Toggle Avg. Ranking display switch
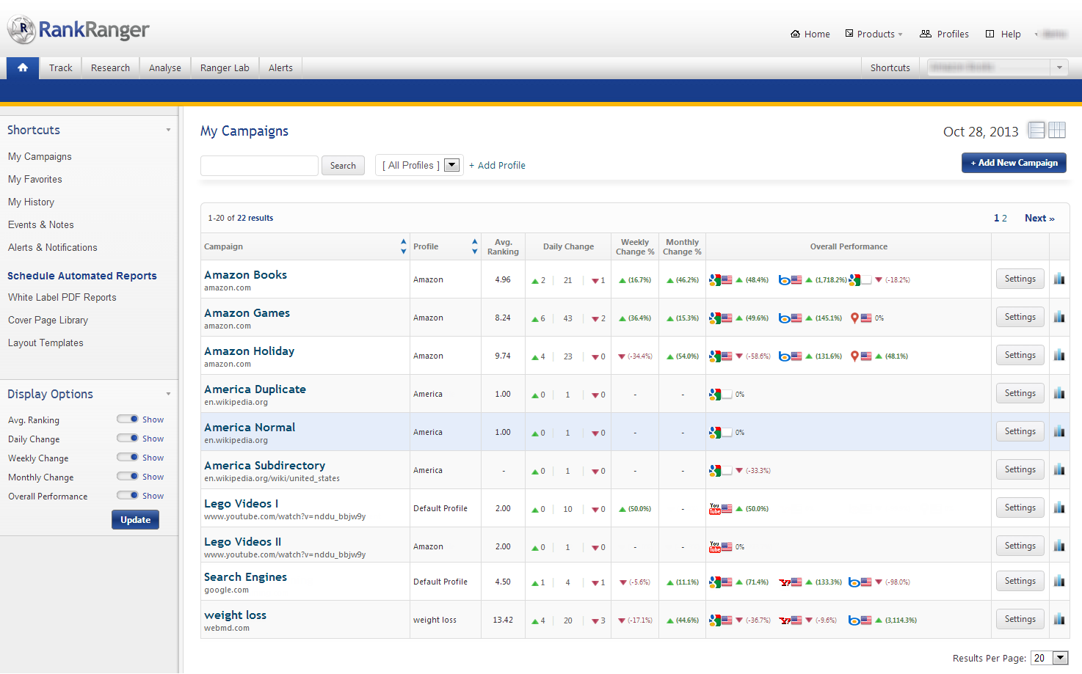The height and width of the screenshot is (674, 1082). click(128, 420)
